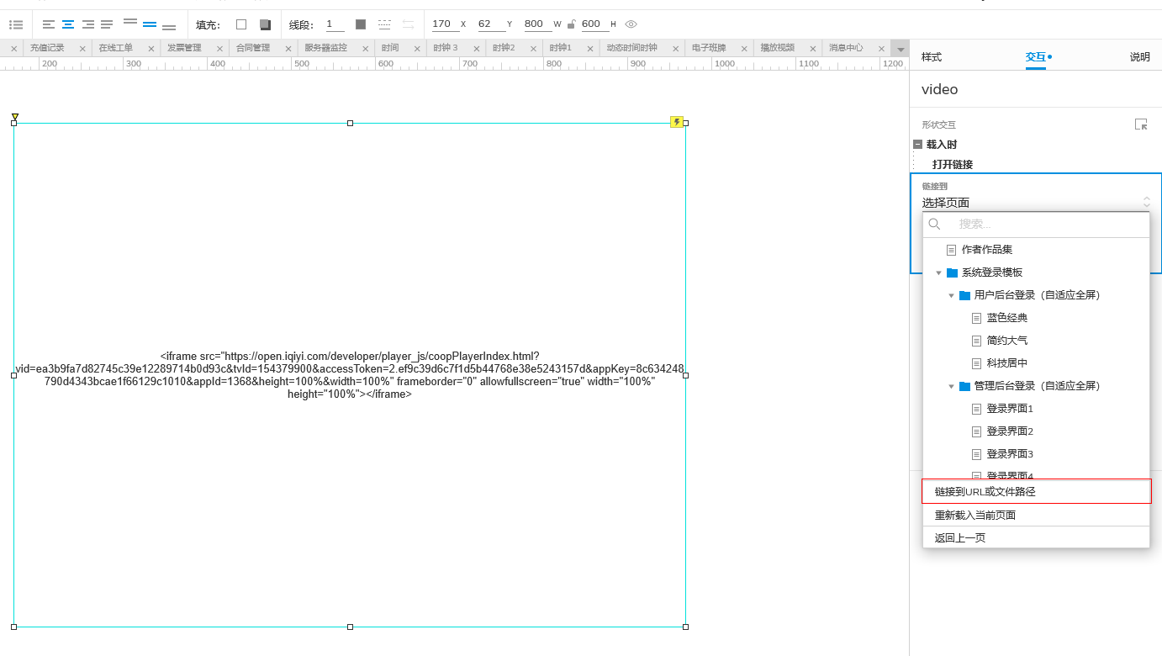Viewport: 1162px width, 656px height.
Task: Switch to the 服务器监控 page tab
Action: (x=325, y=48)
